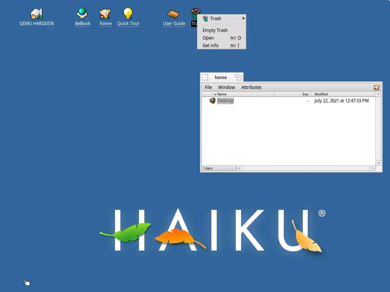
Task: Click the vertical scrollbar down arrow
Action: 378,163
